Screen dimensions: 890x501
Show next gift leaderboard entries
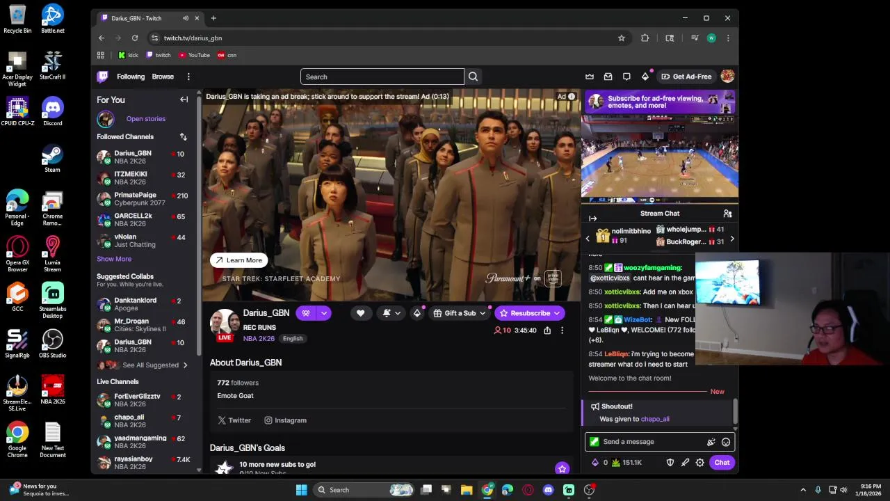(x=731, y=239)
